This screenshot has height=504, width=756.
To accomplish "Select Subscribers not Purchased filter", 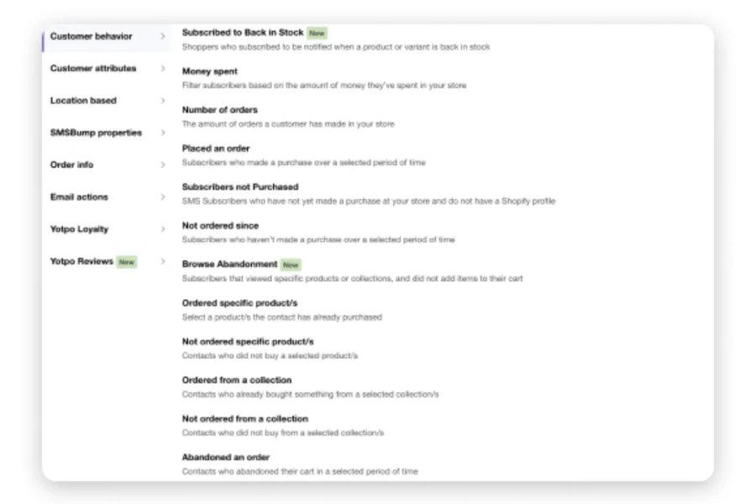I will point(240,187).
